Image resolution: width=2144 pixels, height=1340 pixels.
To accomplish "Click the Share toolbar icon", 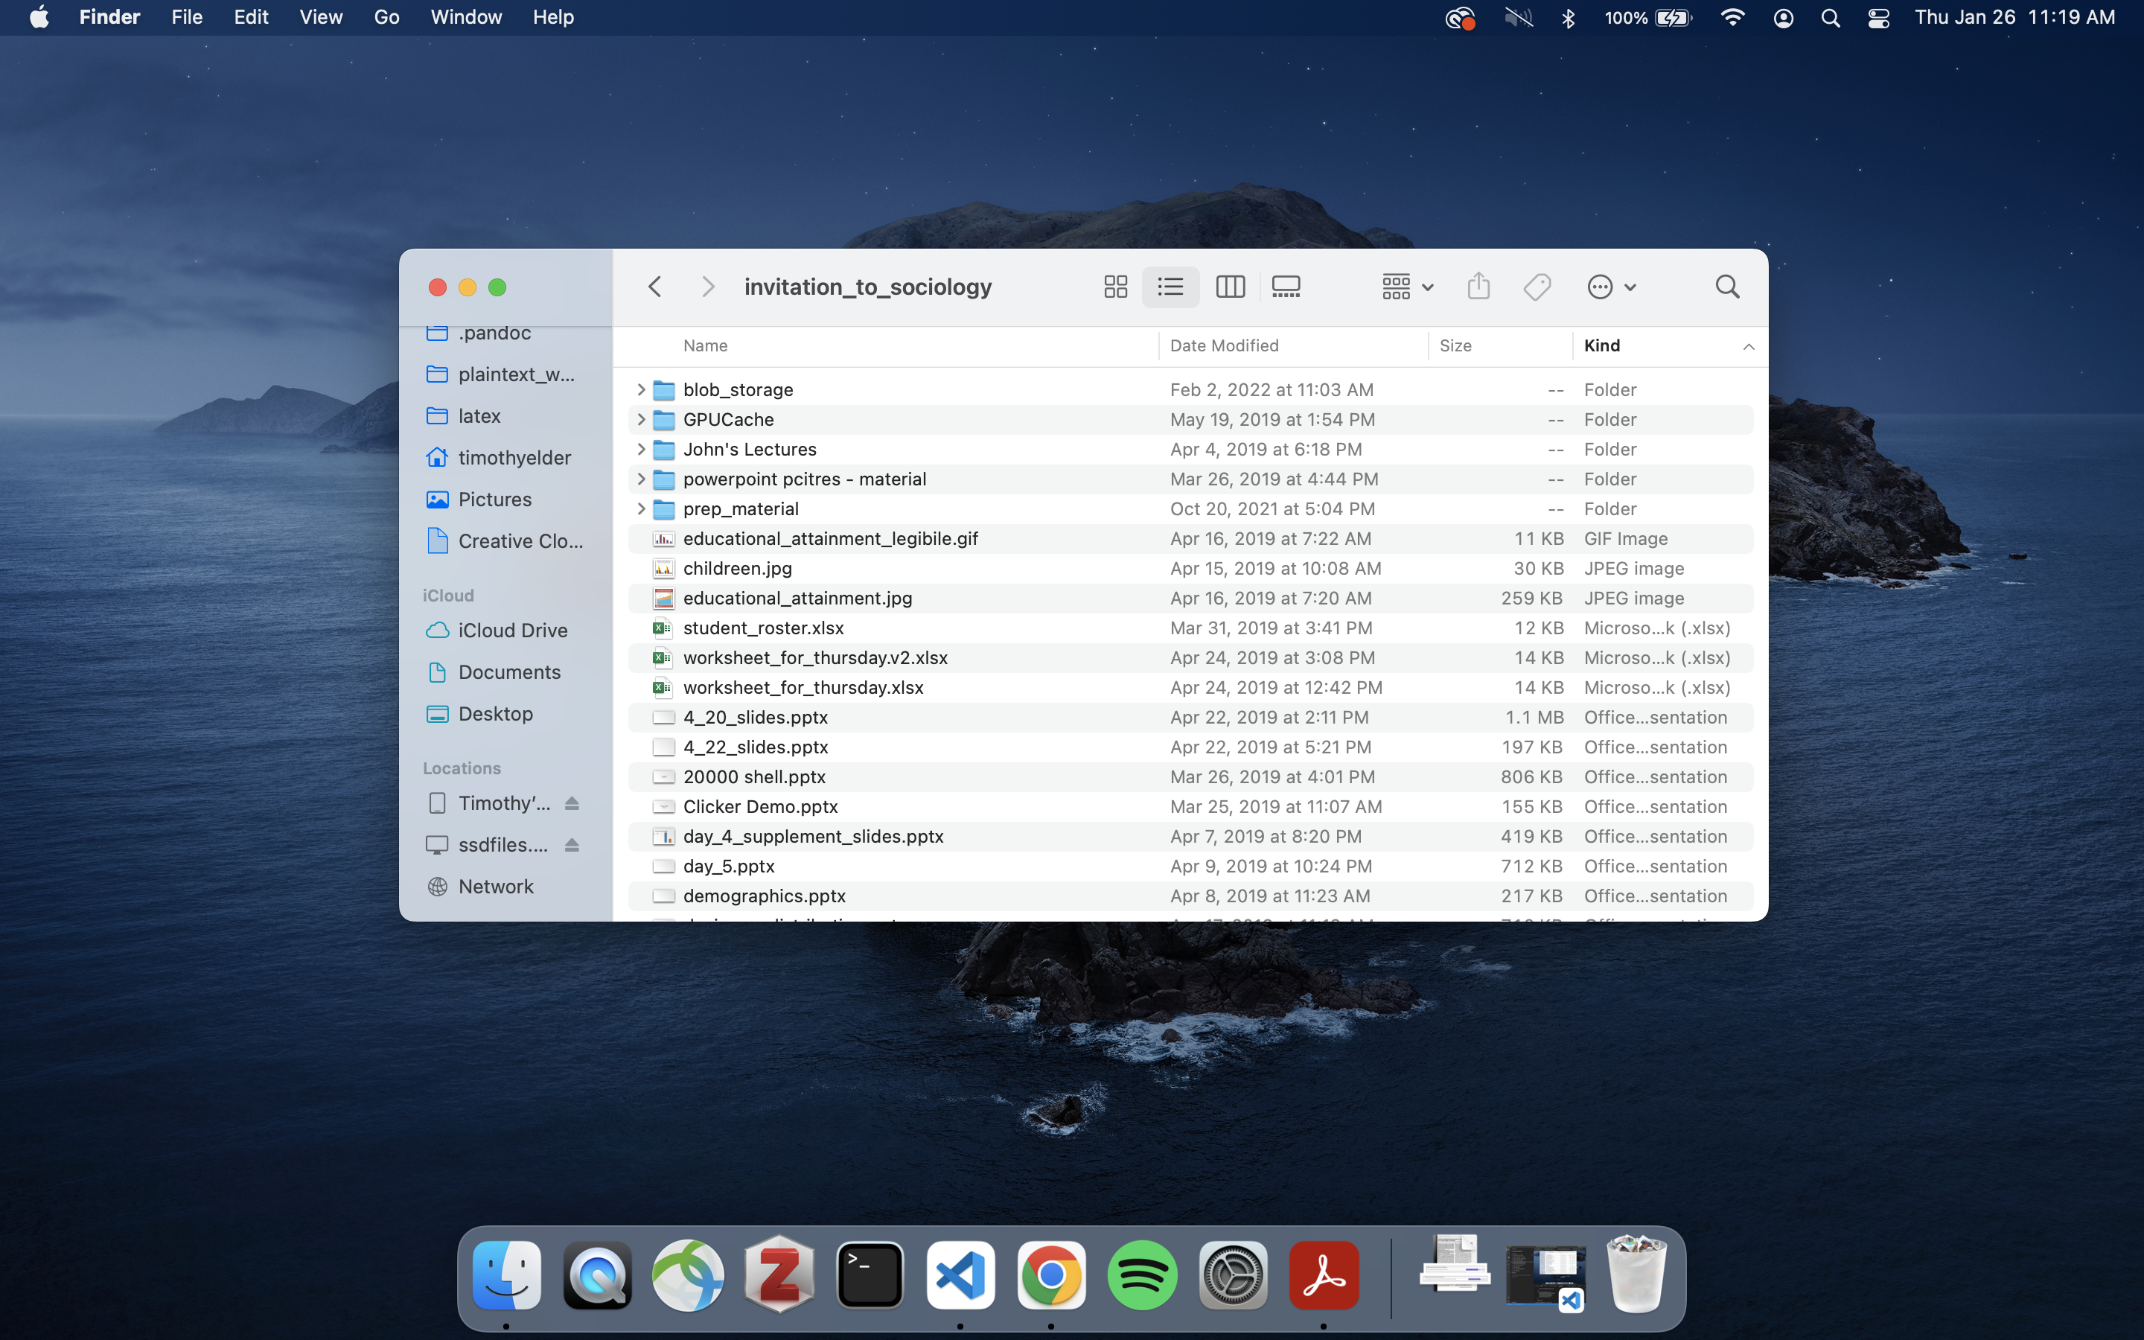I will pyautogui.click(x=1478, y=287).
